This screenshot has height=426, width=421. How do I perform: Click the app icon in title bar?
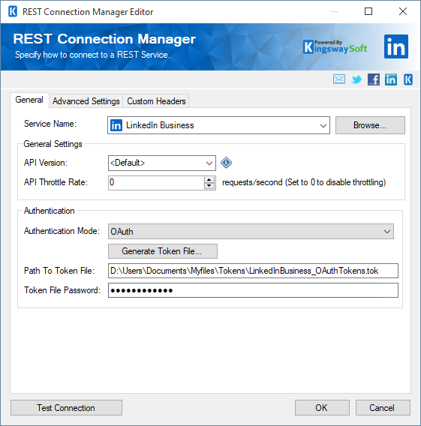tap(13, 12)
